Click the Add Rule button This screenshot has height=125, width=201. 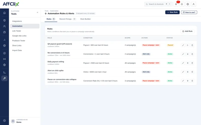pos(187,31)
